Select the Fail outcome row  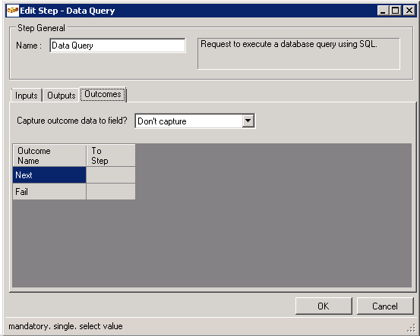(x=49, y=192)
